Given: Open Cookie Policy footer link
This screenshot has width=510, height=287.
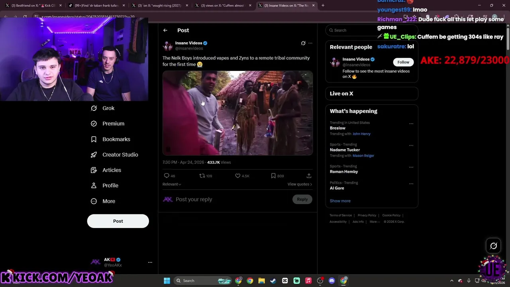Looking at the screenshot, I should point(391,215).
